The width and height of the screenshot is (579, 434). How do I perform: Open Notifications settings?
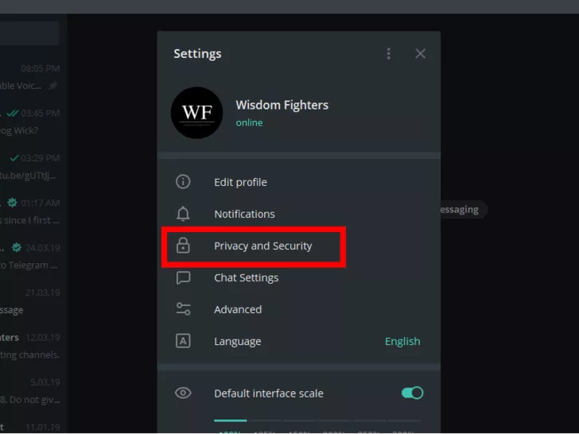(244, 214)
